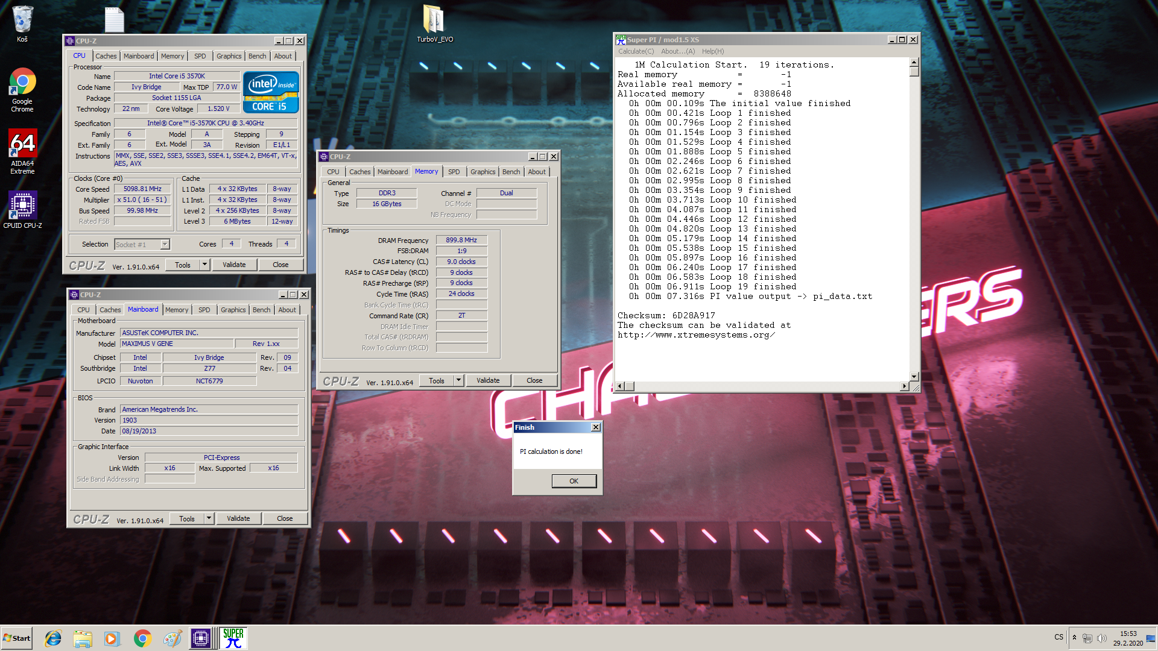This screenshot has height=651, width=1158.
Task: Click the network icon in the system tray
Action: [x=1087, y=638]
